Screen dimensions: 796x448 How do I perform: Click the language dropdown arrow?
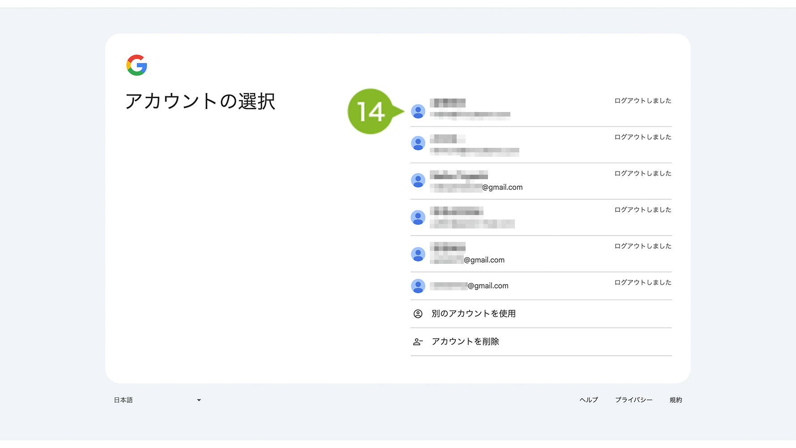click(199, 400)
